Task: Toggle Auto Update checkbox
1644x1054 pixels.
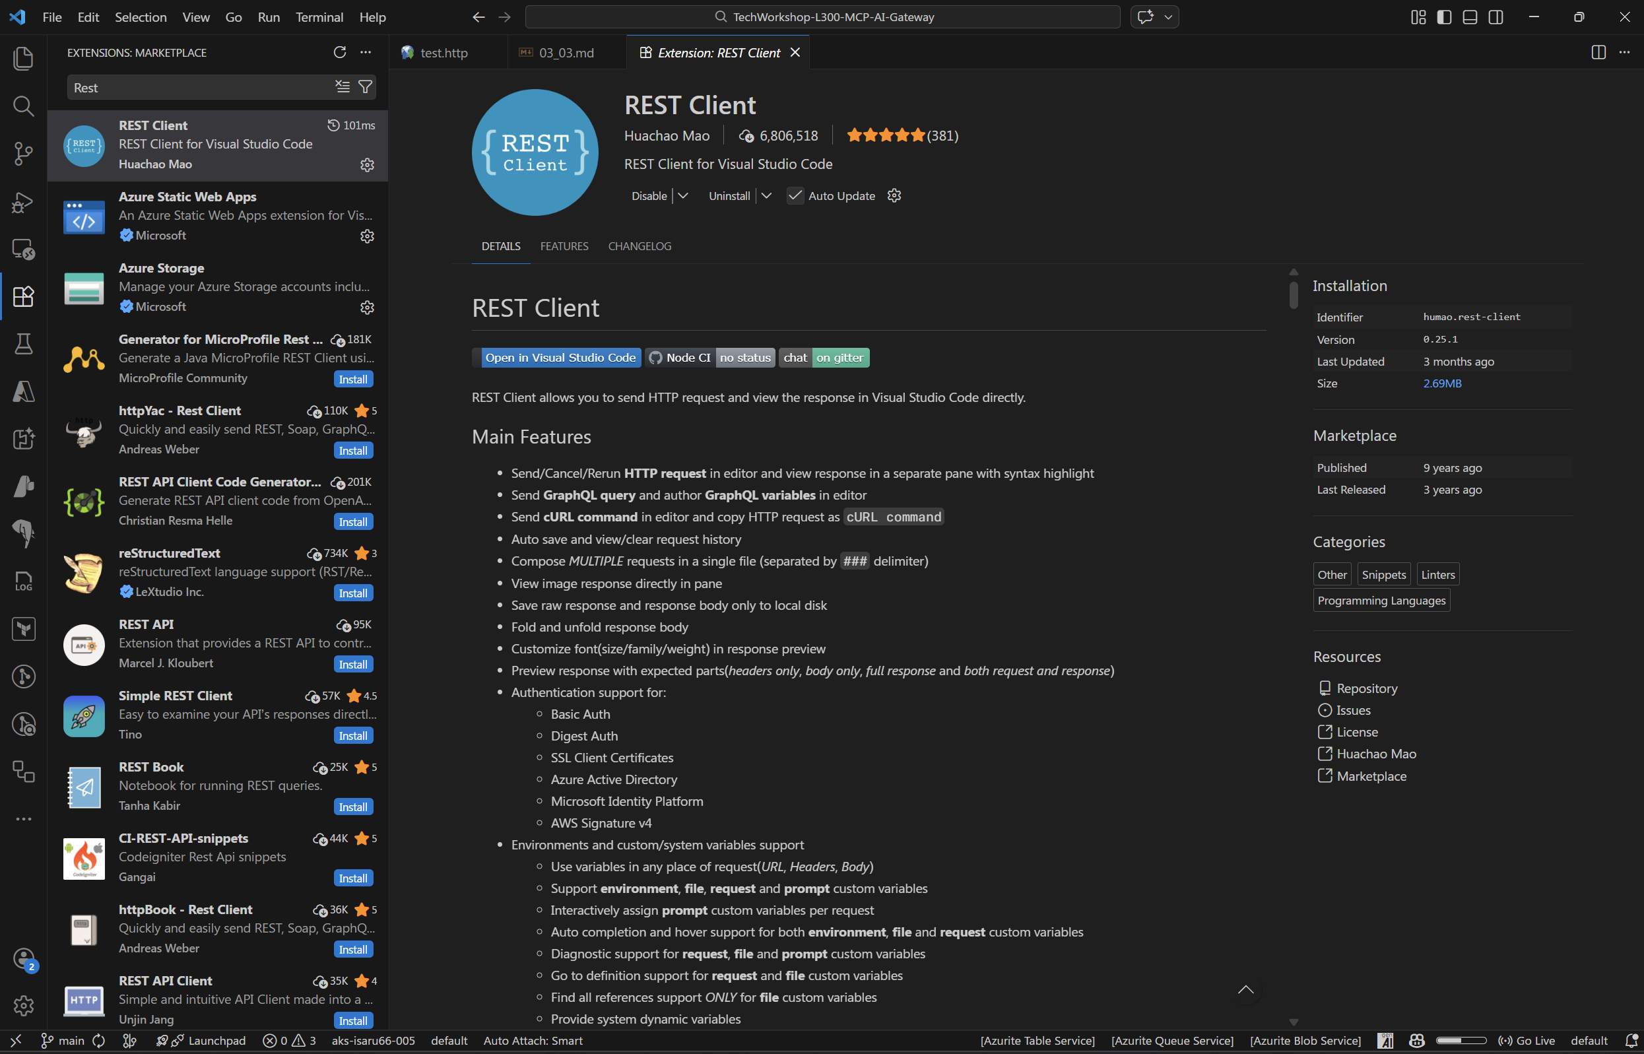Action: pyautogui.click(x=795, y=196)
